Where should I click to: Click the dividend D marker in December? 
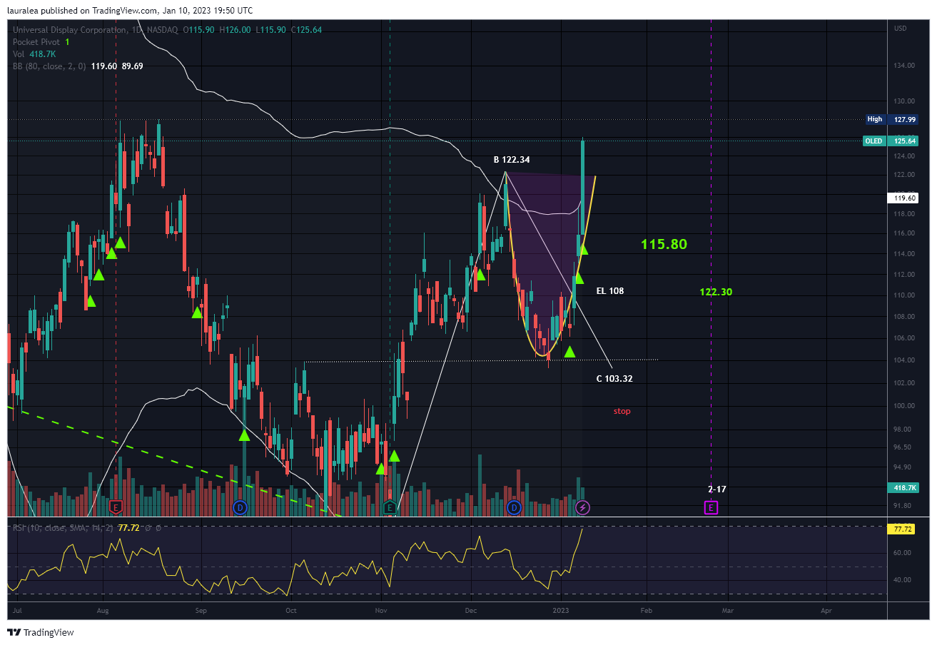click(513, 507)
